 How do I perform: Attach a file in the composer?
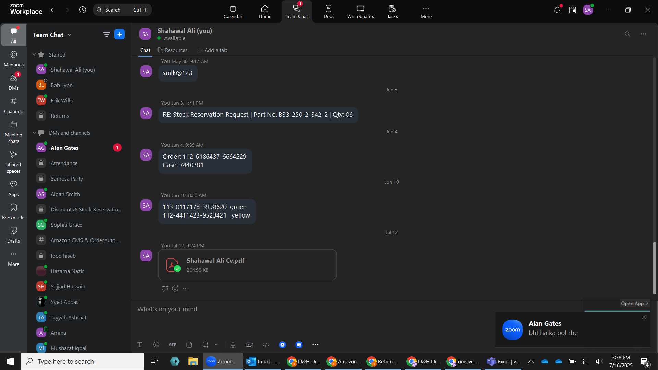189,345
